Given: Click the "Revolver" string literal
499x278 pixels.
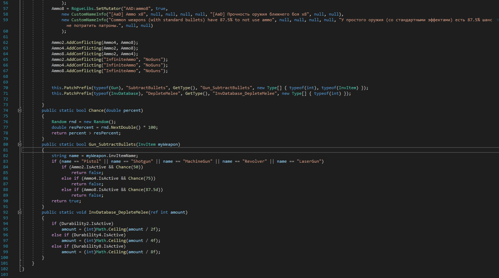Looking at the screenshot, I should pyautogui.click(x=256, y=161).
